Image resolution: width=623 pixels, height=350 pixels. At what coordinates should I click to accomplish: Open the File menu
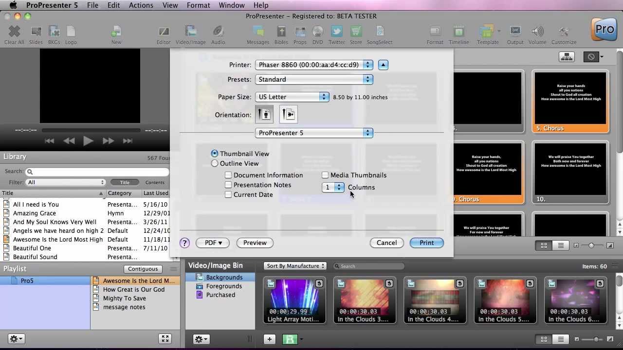pyautogui.click(x=92, y=5)
